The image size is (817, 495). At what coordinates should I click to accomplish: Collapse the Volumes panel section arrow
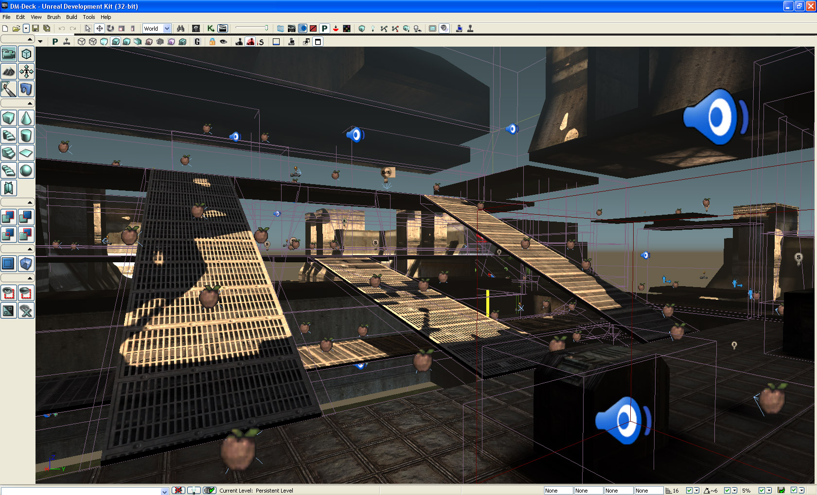(x=30, y=249)
